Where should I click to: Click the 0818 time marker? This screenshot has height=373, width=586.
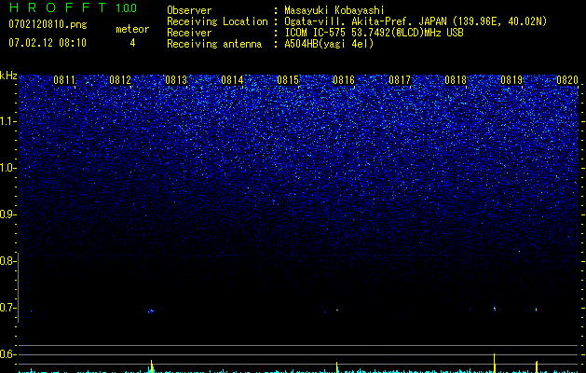tap(456, 80)
